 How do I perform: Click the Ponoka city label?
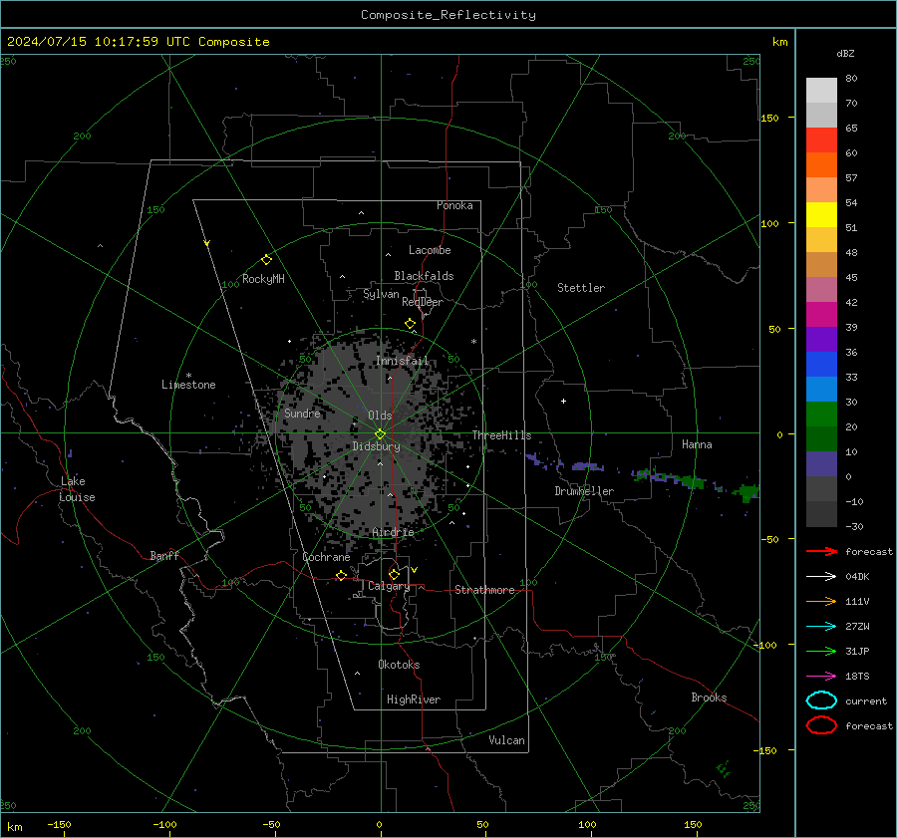(x=454, y=205)
